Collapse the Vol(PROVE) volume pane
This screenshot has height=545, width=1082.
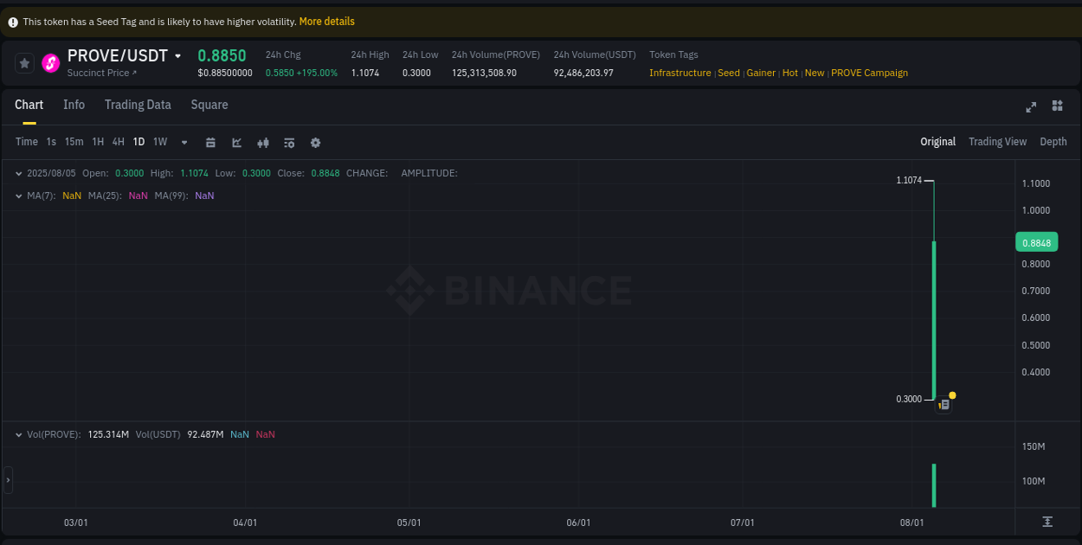[18, 433]
